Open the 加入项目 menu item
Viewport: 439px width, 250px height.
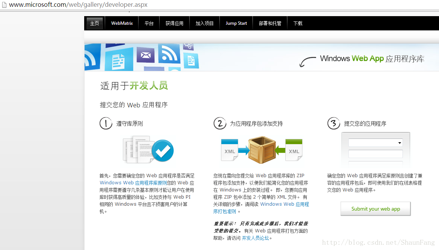[204, 23]
